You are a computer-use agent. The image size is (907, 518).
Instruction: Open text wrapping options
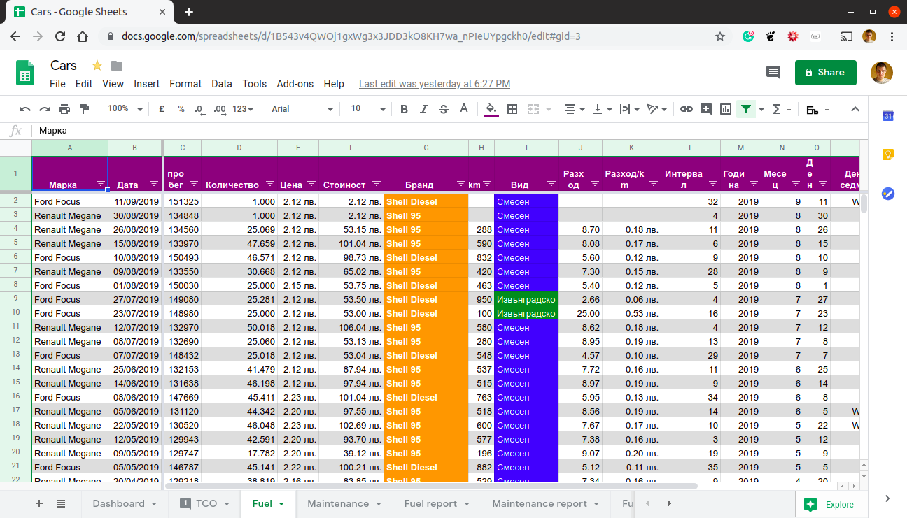628,109
